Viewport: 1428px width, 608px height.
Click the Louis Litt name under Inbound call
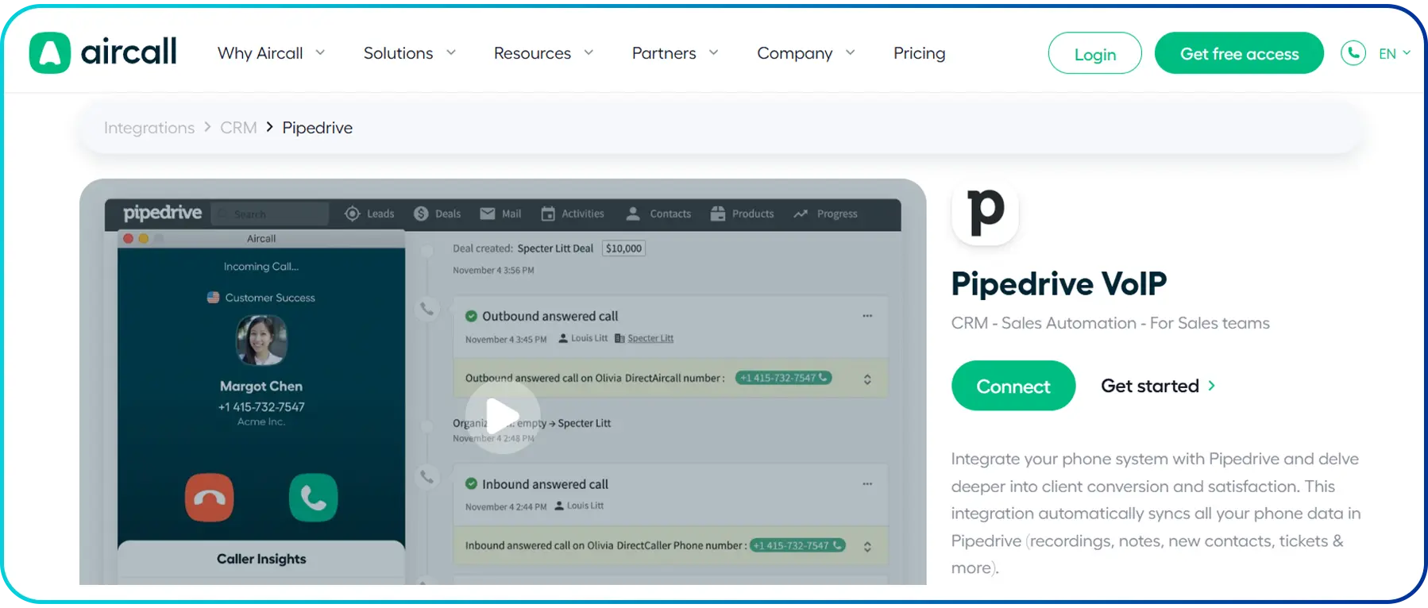tap(585, 506)
